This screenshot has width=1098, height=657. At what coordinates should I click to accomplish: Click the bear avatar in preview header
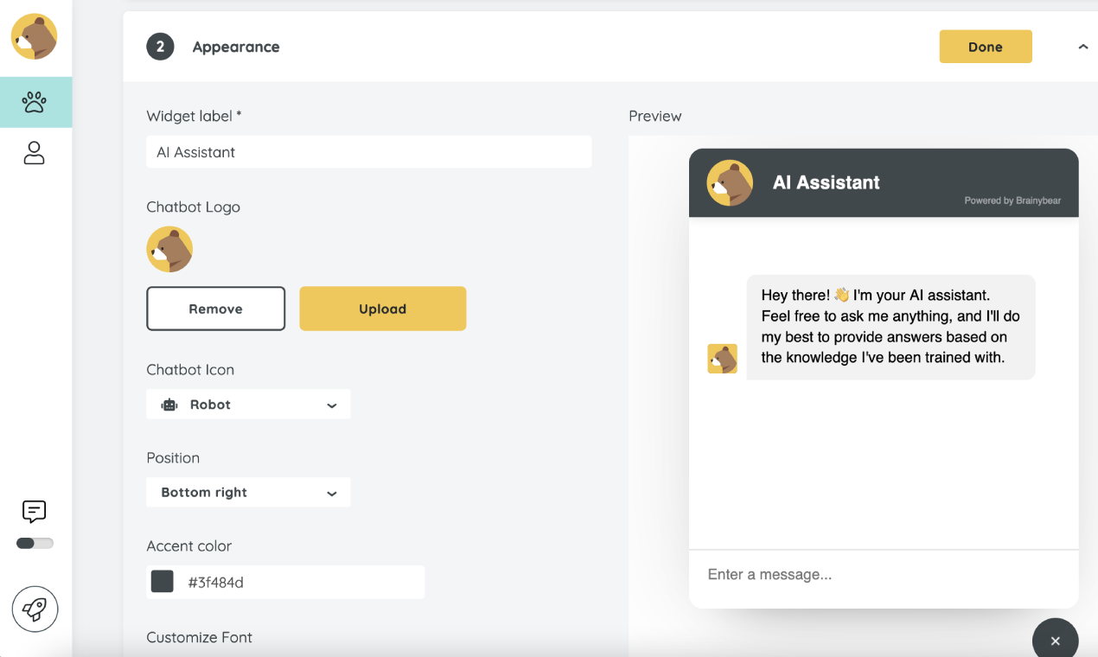[x=730, y=183]
